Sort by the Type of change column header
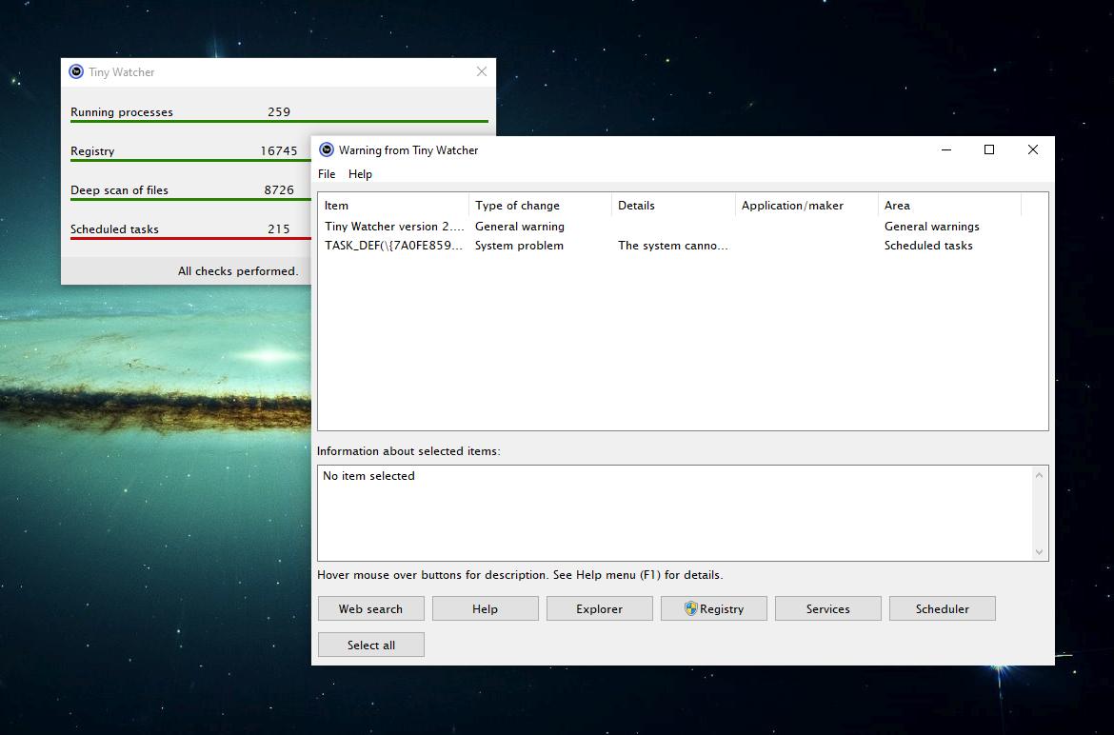 tap(541, 206)
